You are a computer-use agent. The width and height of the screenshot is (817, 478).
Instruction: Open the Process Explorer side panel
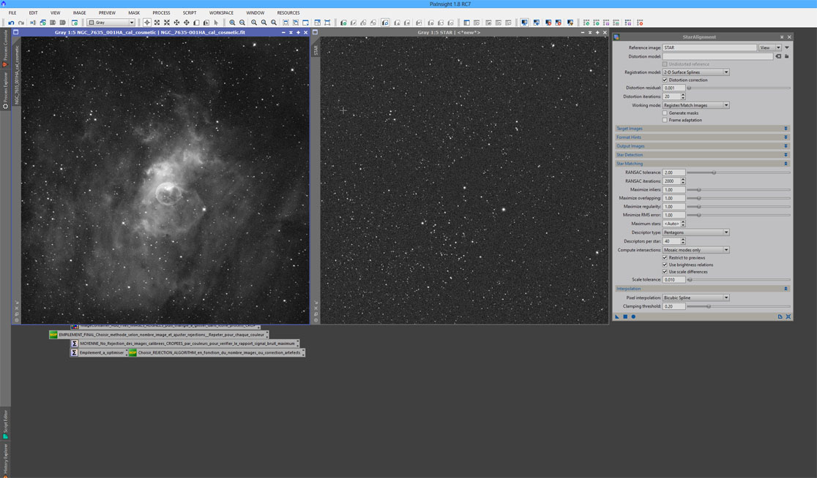pyautogui.click(x=6, y=86)
